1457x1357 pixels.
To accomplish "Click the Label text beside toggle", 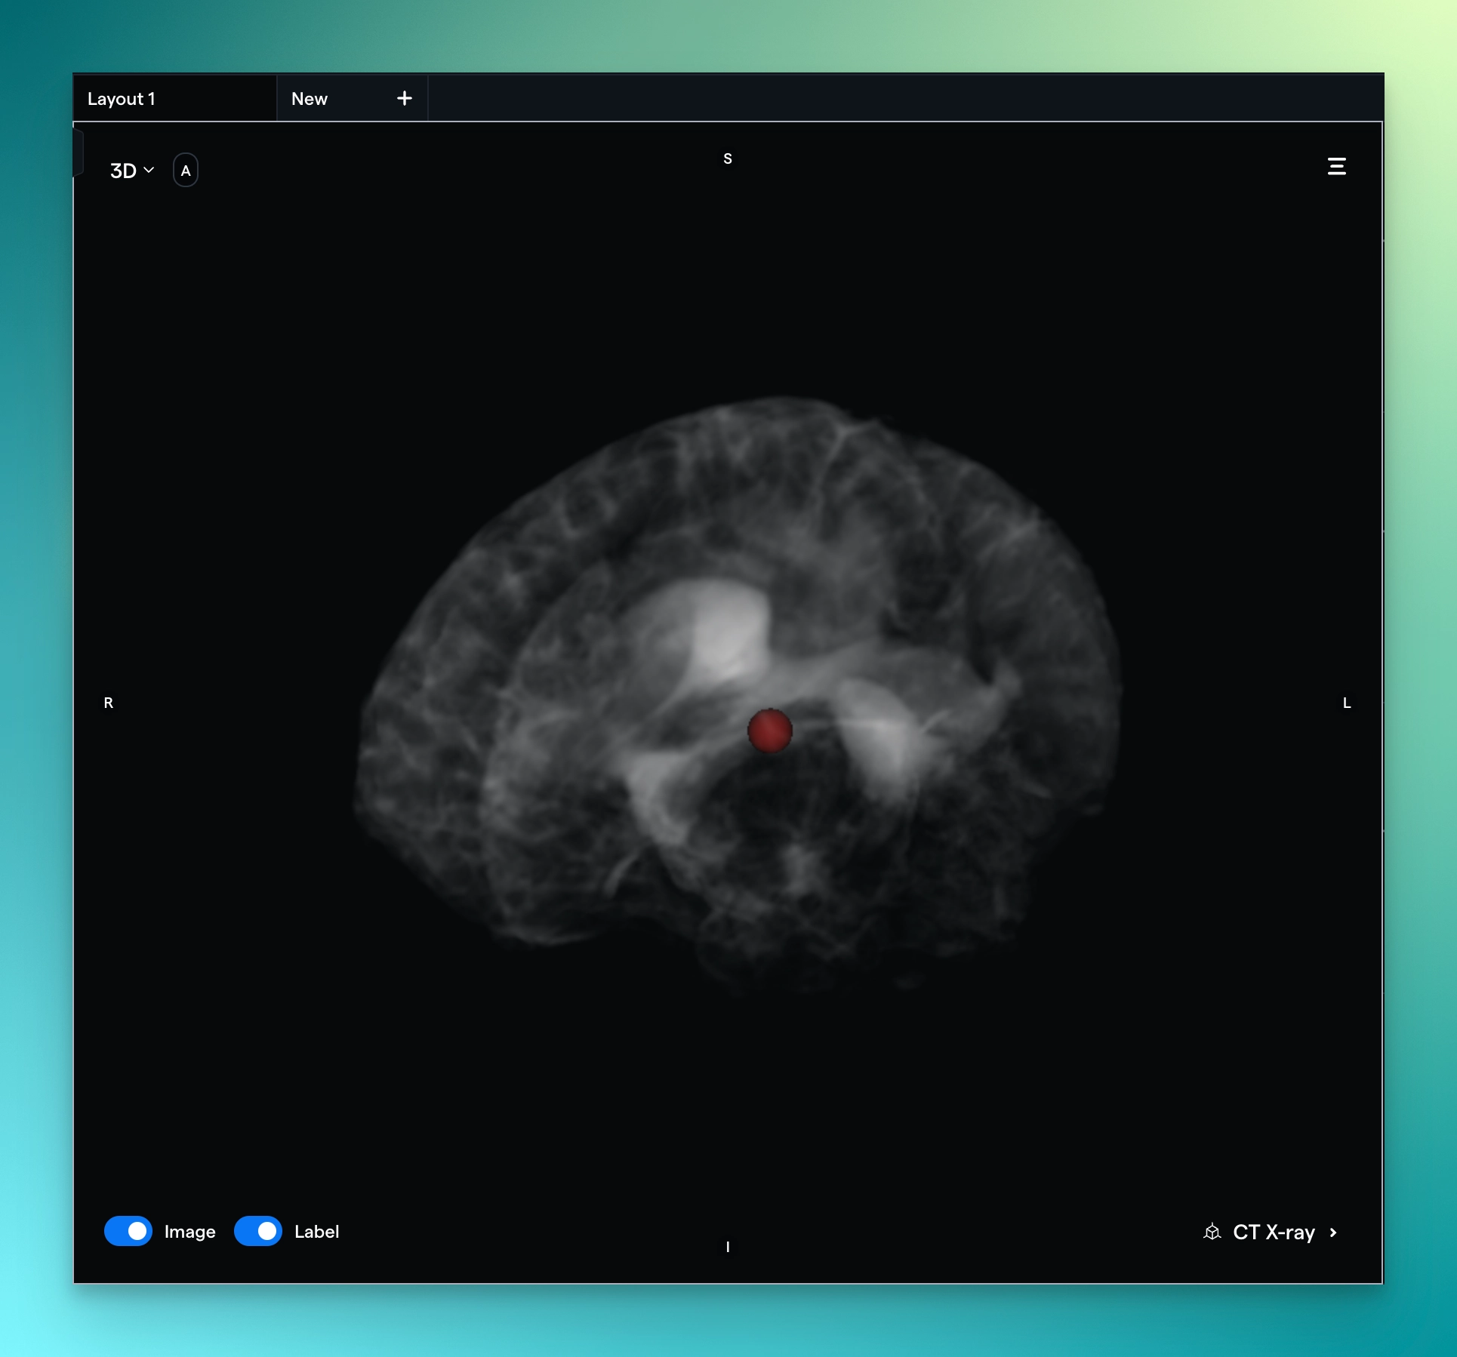I will click(x=316, y=1232).
